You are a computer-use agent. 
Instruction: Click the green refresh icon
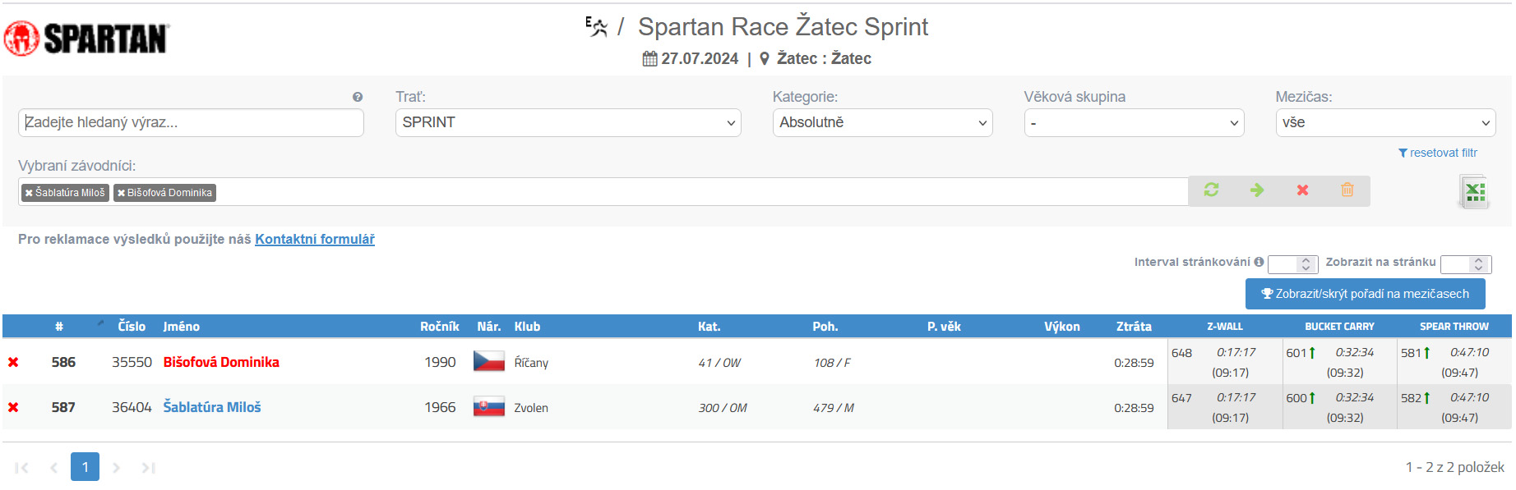point(1211,190)
